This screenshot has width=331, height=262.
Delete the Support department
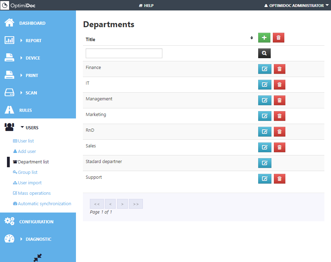(279, 179)
